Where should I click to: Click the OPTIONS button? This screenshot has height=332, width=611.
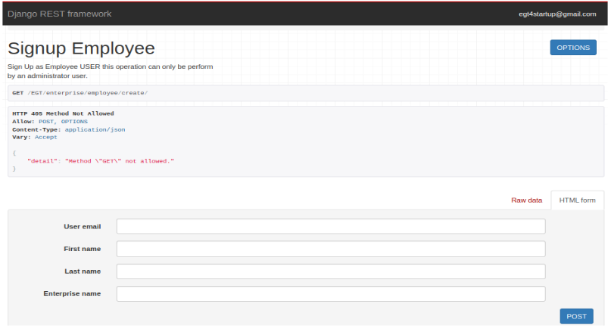[x=573, y=48]
